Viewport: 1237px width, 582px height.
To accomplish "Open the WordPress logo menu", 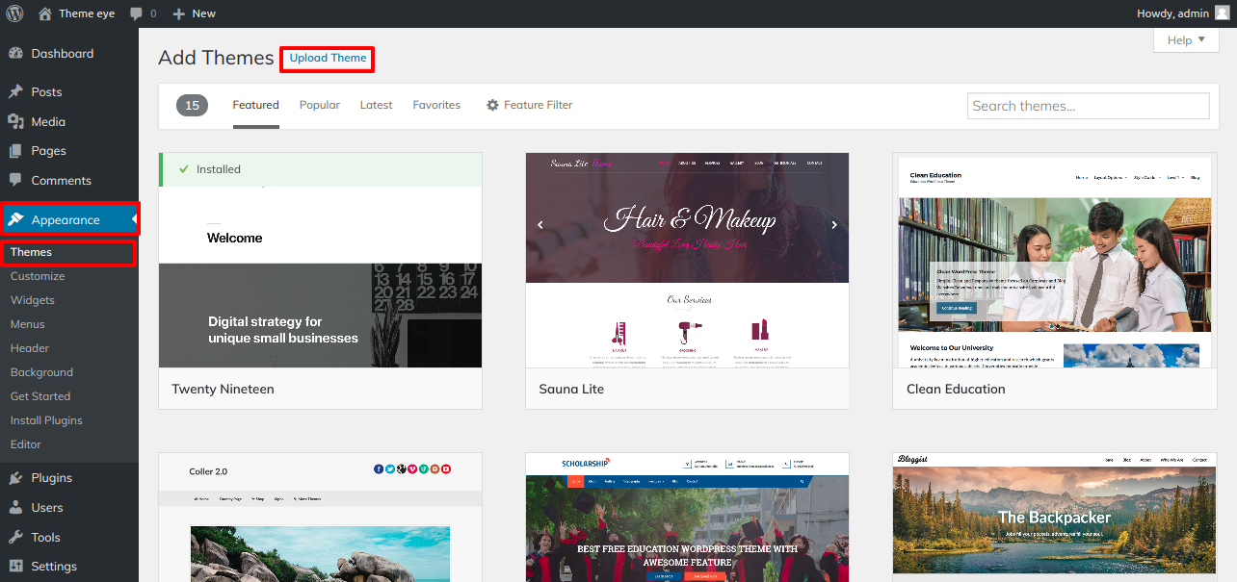I will point(15,13).
